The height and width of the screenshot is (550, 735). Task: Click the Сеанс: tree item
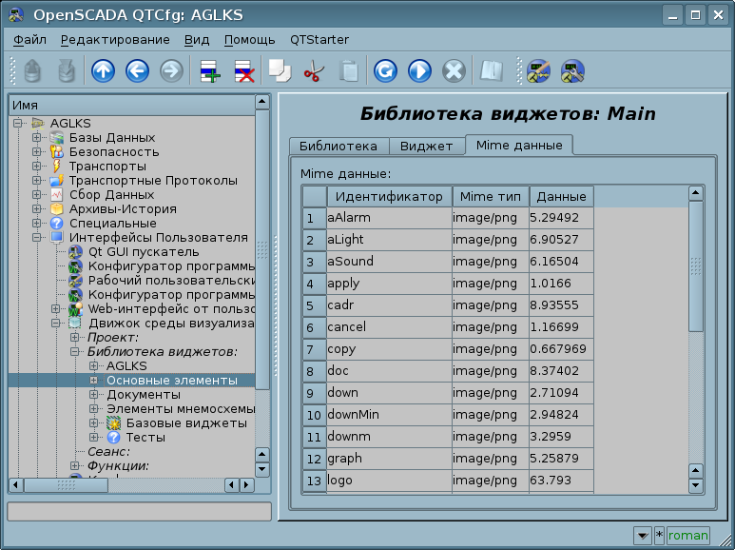coord(108,451)
